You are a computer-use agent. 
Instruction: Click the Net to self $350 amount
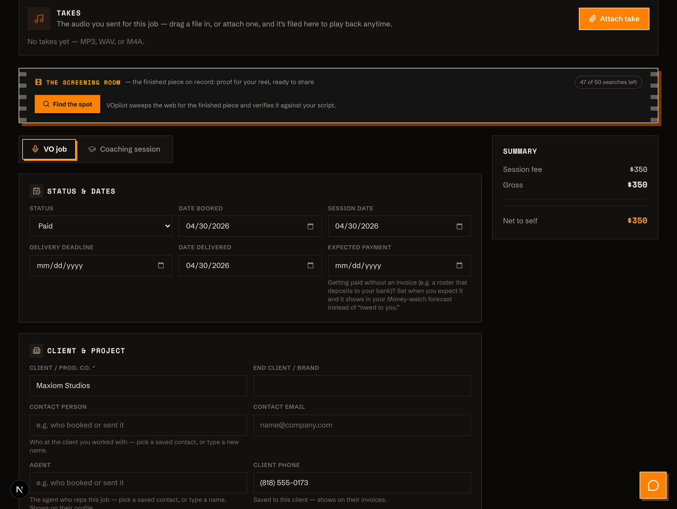[637, 221]
